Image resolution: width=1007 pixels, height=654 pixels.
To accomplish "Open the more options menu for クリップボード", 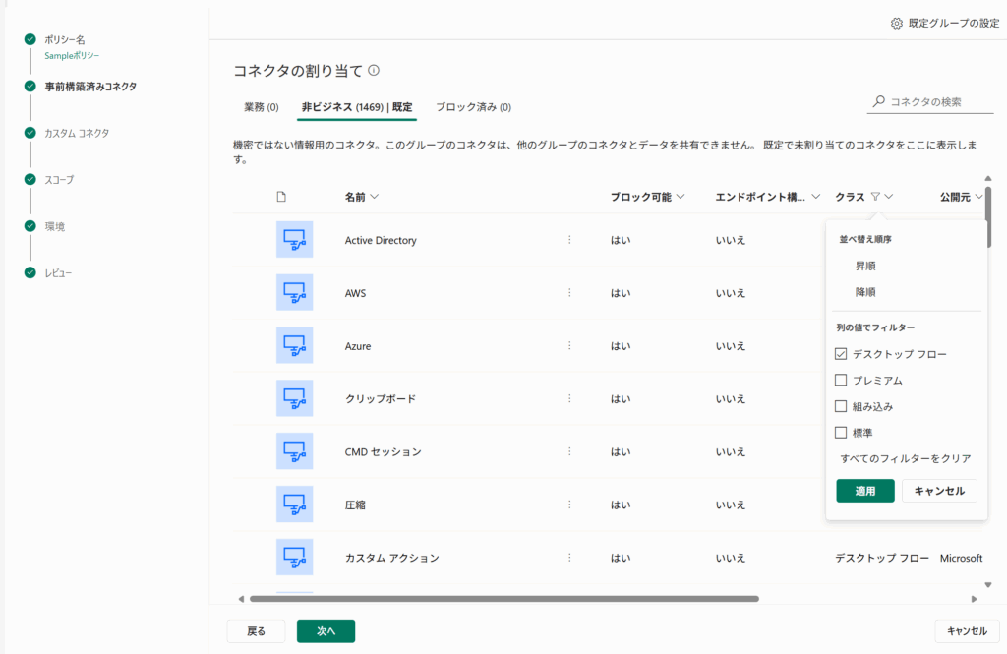I will click(568, 399).
